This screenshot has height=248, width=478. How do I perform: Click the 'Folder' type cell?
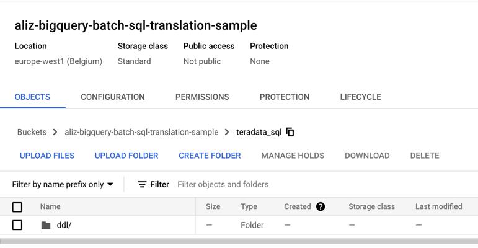pyautogui.click(x=252, y=225)
